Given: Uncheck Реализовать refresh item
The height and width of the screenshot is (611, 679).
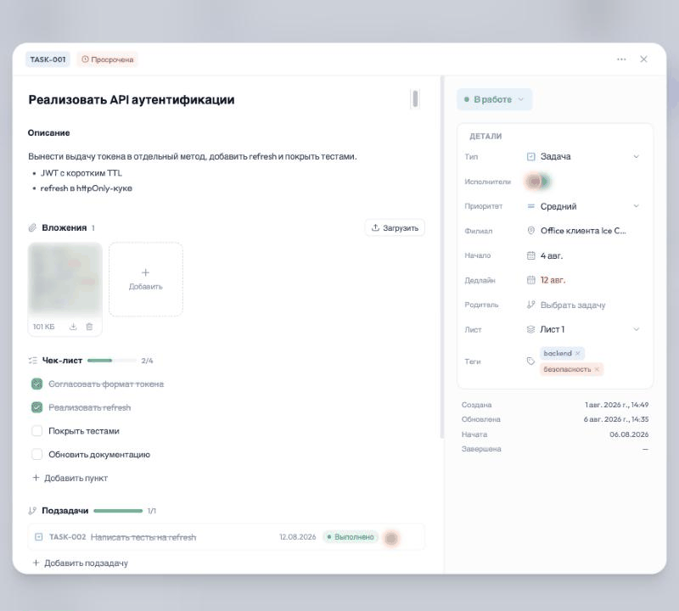Looking at the screenshot, I should pyautogui.click(x=36, y=407).
